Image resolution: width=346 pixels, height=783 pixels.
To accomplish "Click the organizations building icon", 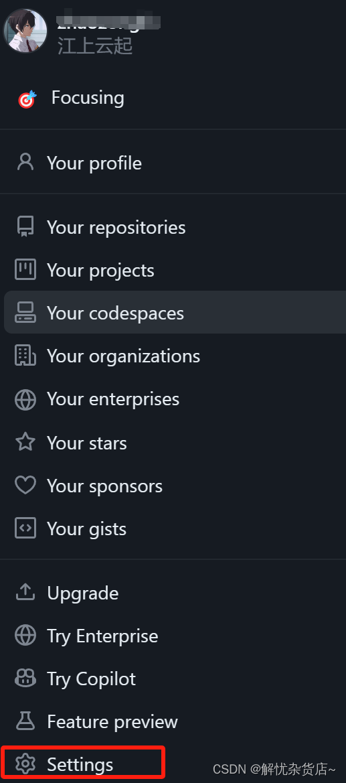I will (25, 356).
